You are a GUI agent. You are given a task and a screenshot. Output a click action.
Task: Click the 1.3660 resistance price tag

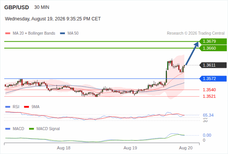(x=213, y=48)
